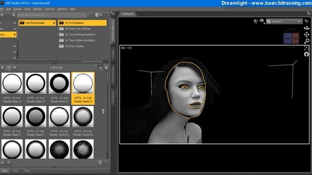The image size is (312, 175).
Task: Open the content filter dropdown next to search
Action: (x=98, y=15)
